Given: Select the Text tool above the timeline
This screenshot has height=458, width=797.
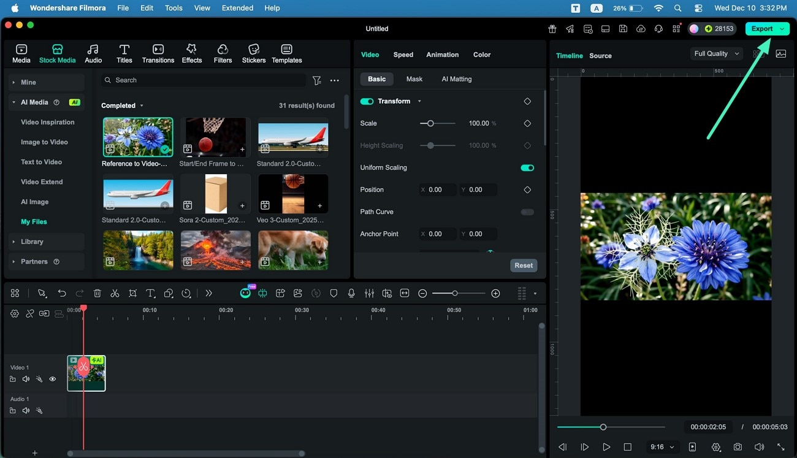Looking at the screenshot, I should click(150, 293).
